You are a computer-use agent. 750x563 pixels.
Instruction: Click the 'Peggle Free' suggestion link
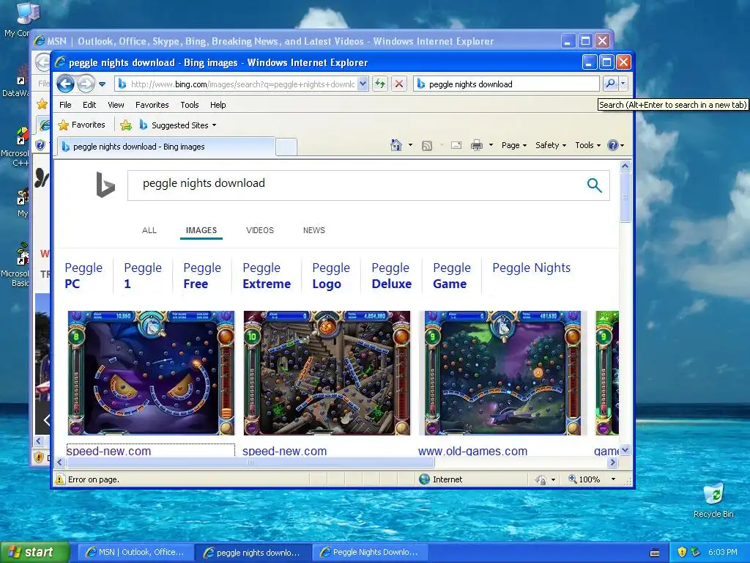point(202,276)
